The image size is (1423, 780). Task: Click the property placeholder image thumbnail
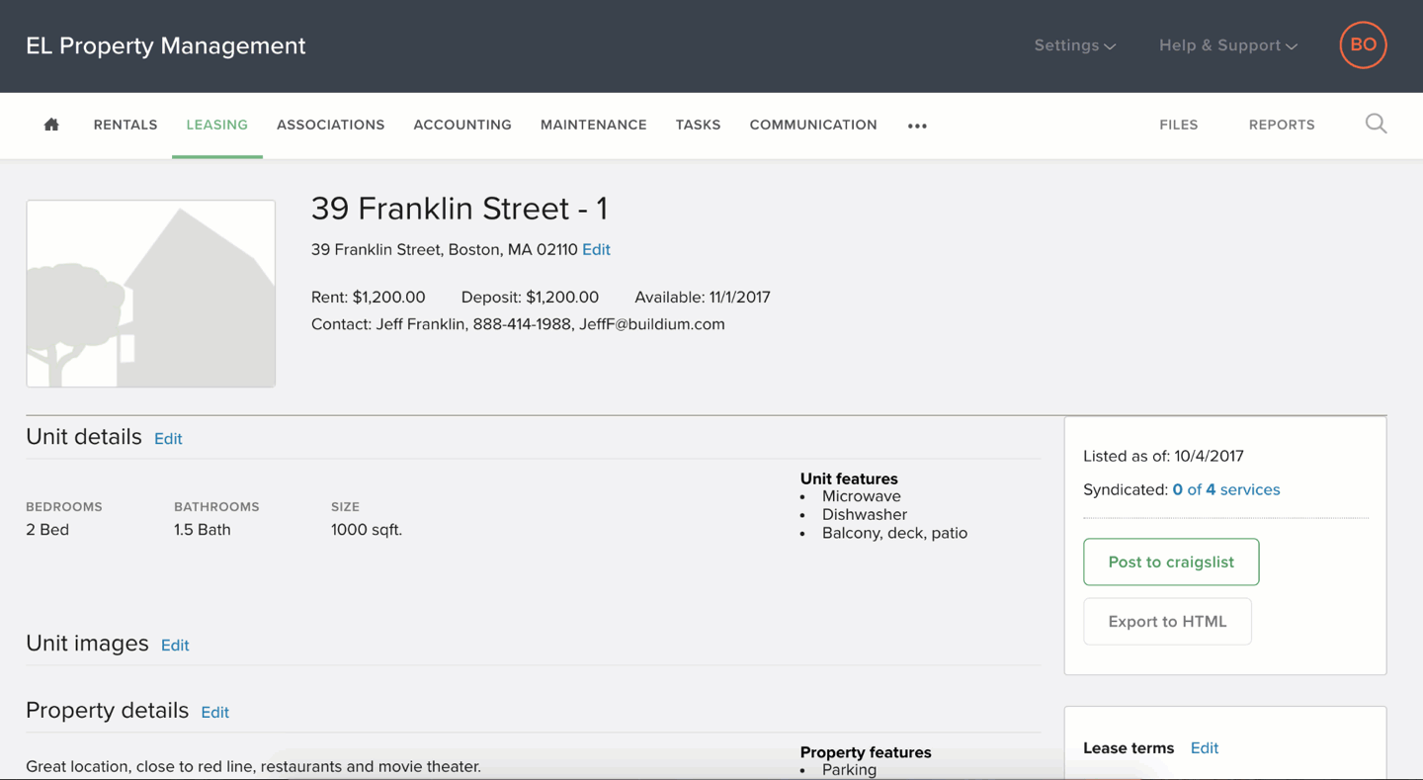pyautogui.click(x=150, y=294)
